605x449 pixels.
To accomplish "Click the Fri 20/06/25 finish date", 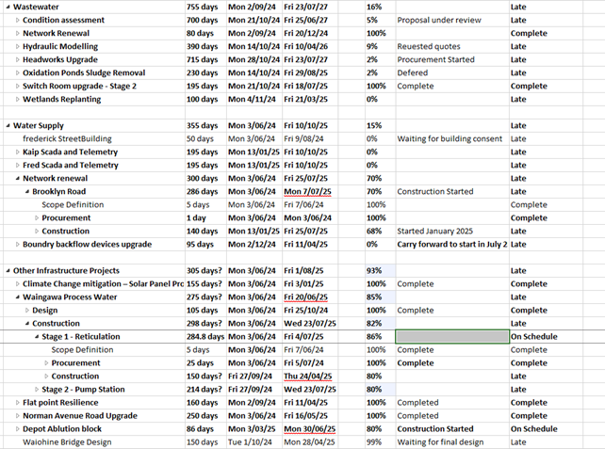I will pos(305,297).
